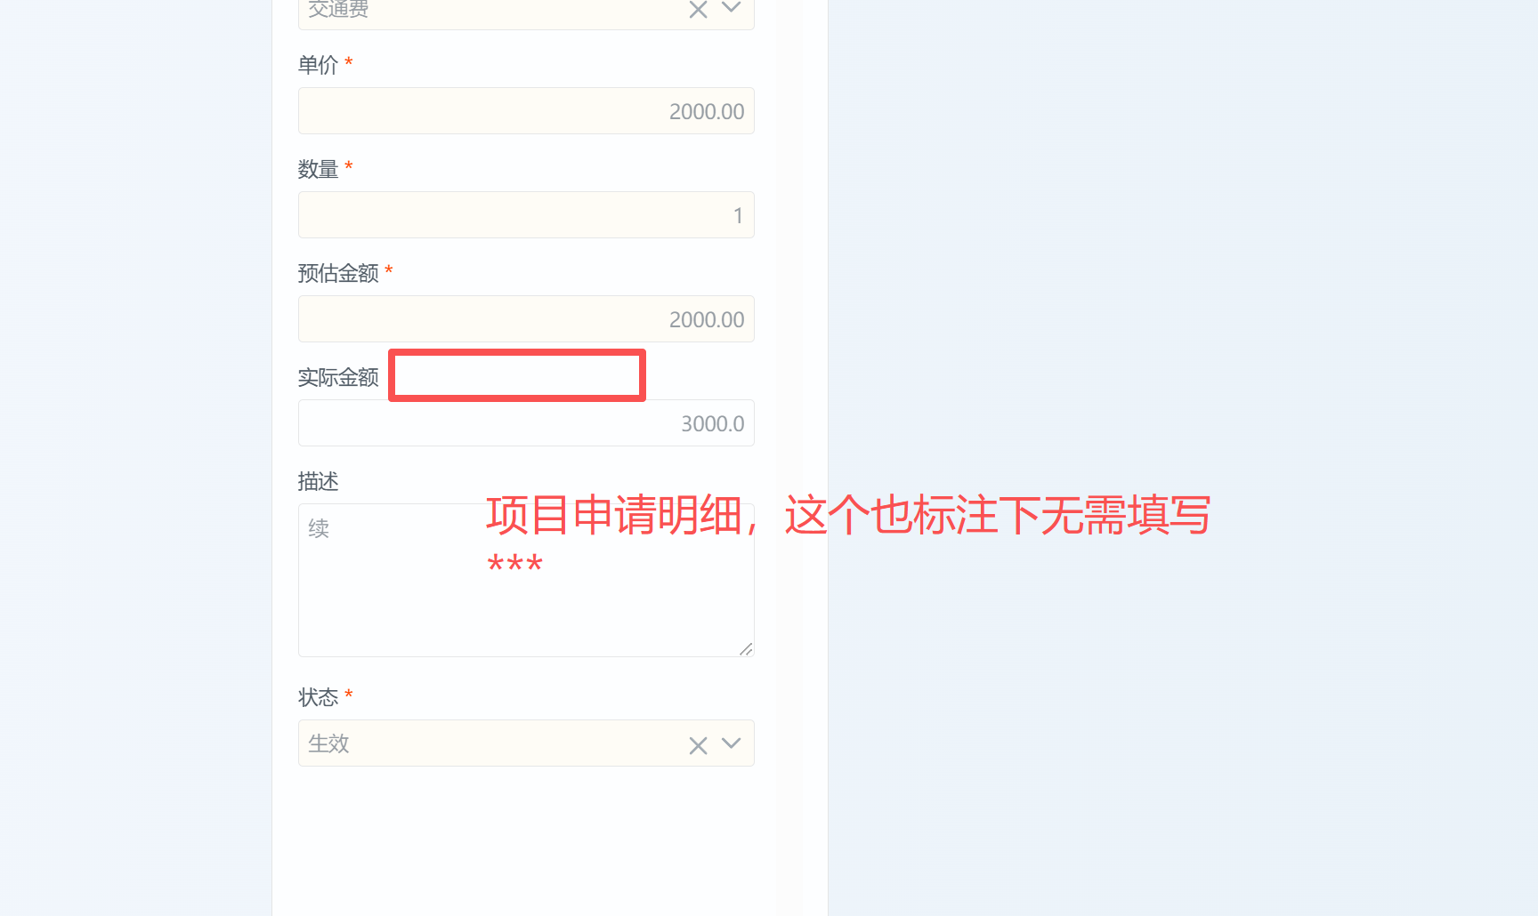
Task: Expand the 交通费 dropdown chevron
Action: coord(731,8)
